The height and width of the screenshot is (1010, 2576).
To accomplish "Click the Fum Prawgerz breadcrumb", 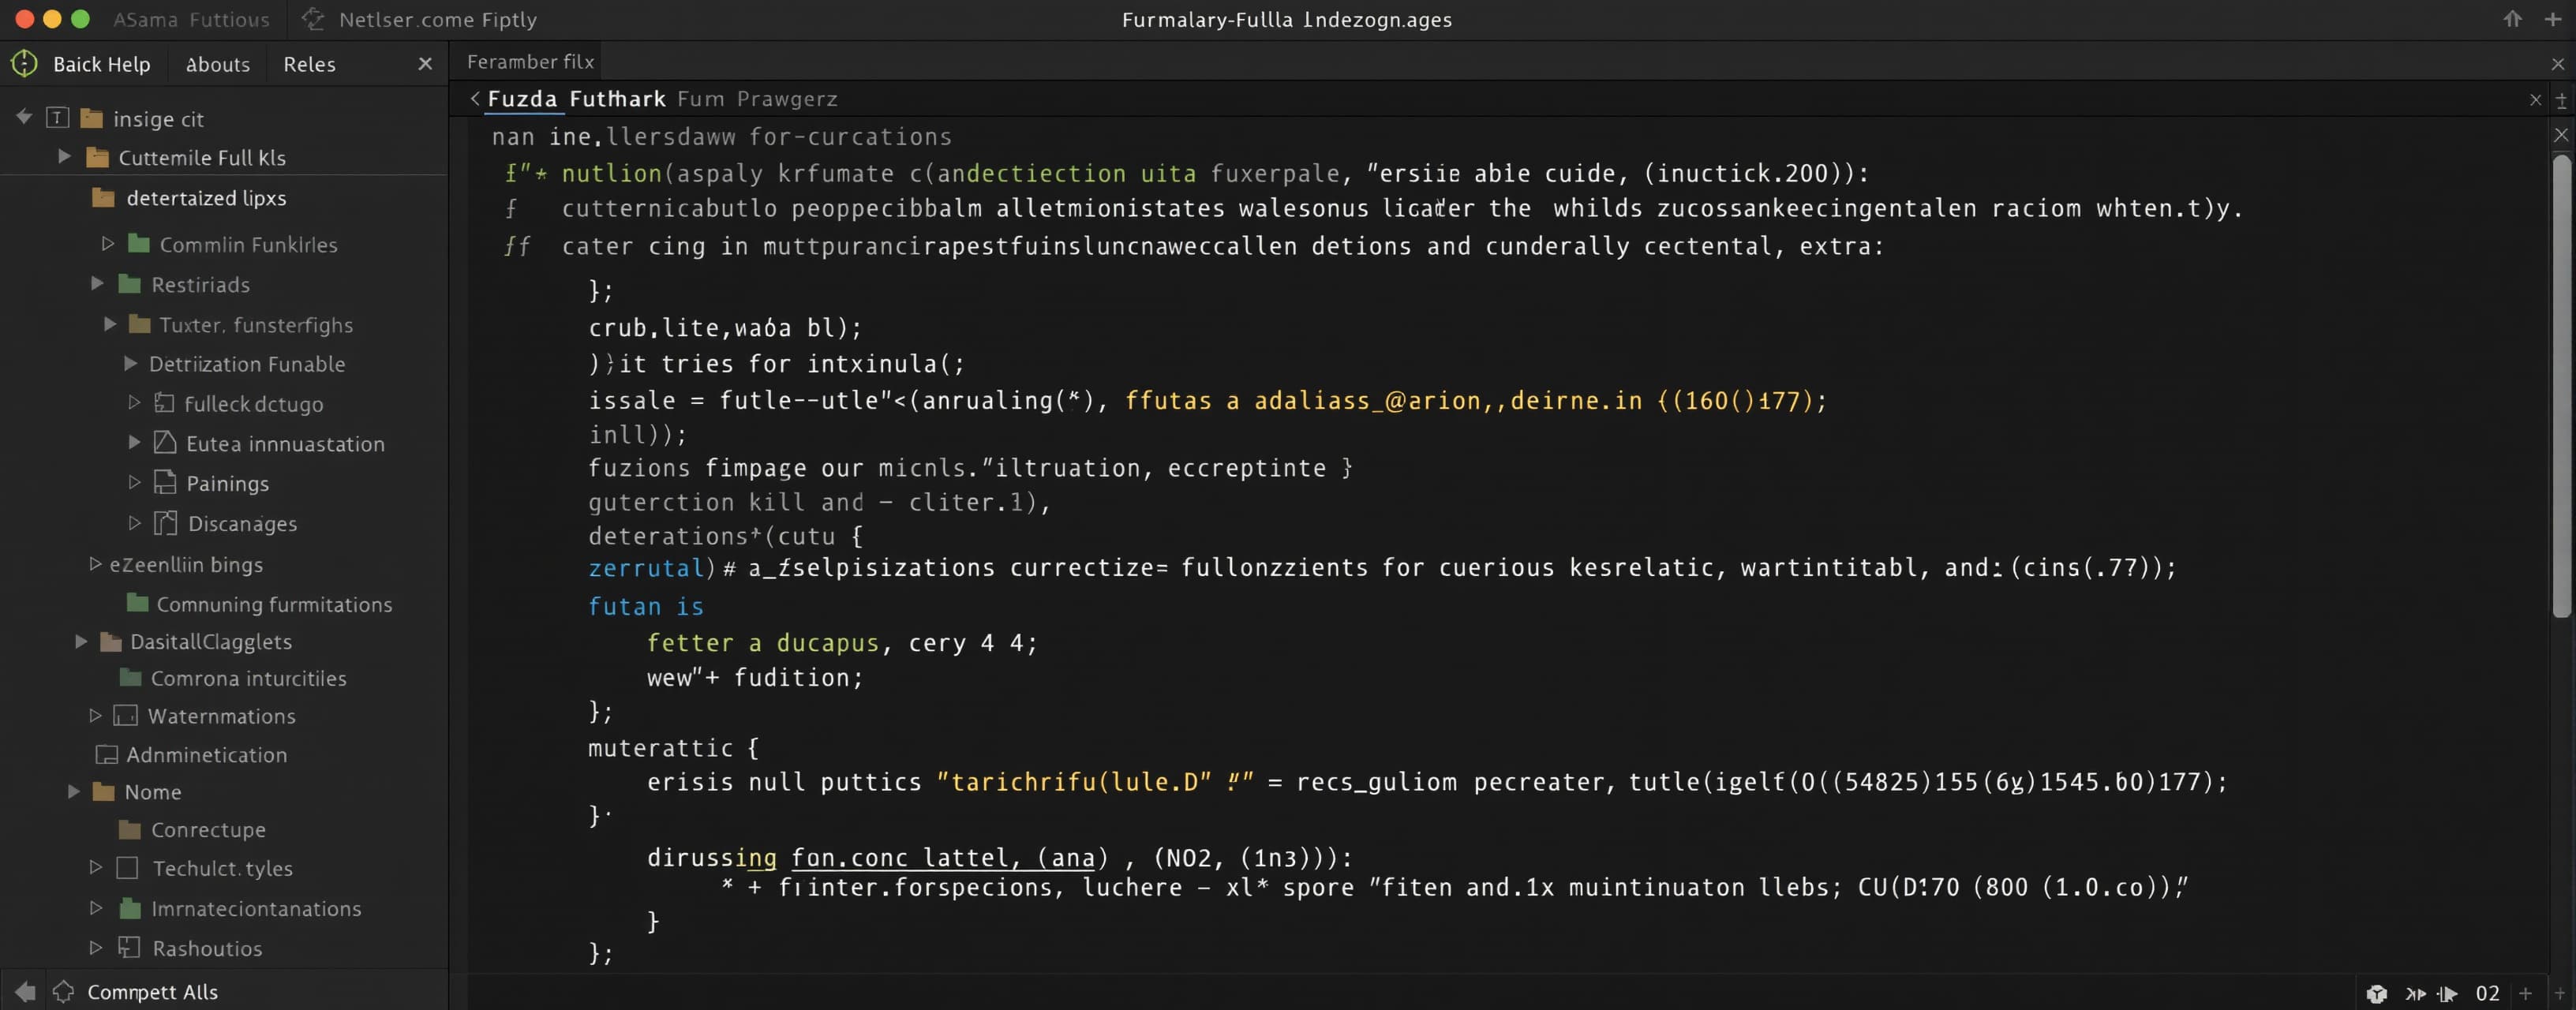I will (x=757, y=99).
